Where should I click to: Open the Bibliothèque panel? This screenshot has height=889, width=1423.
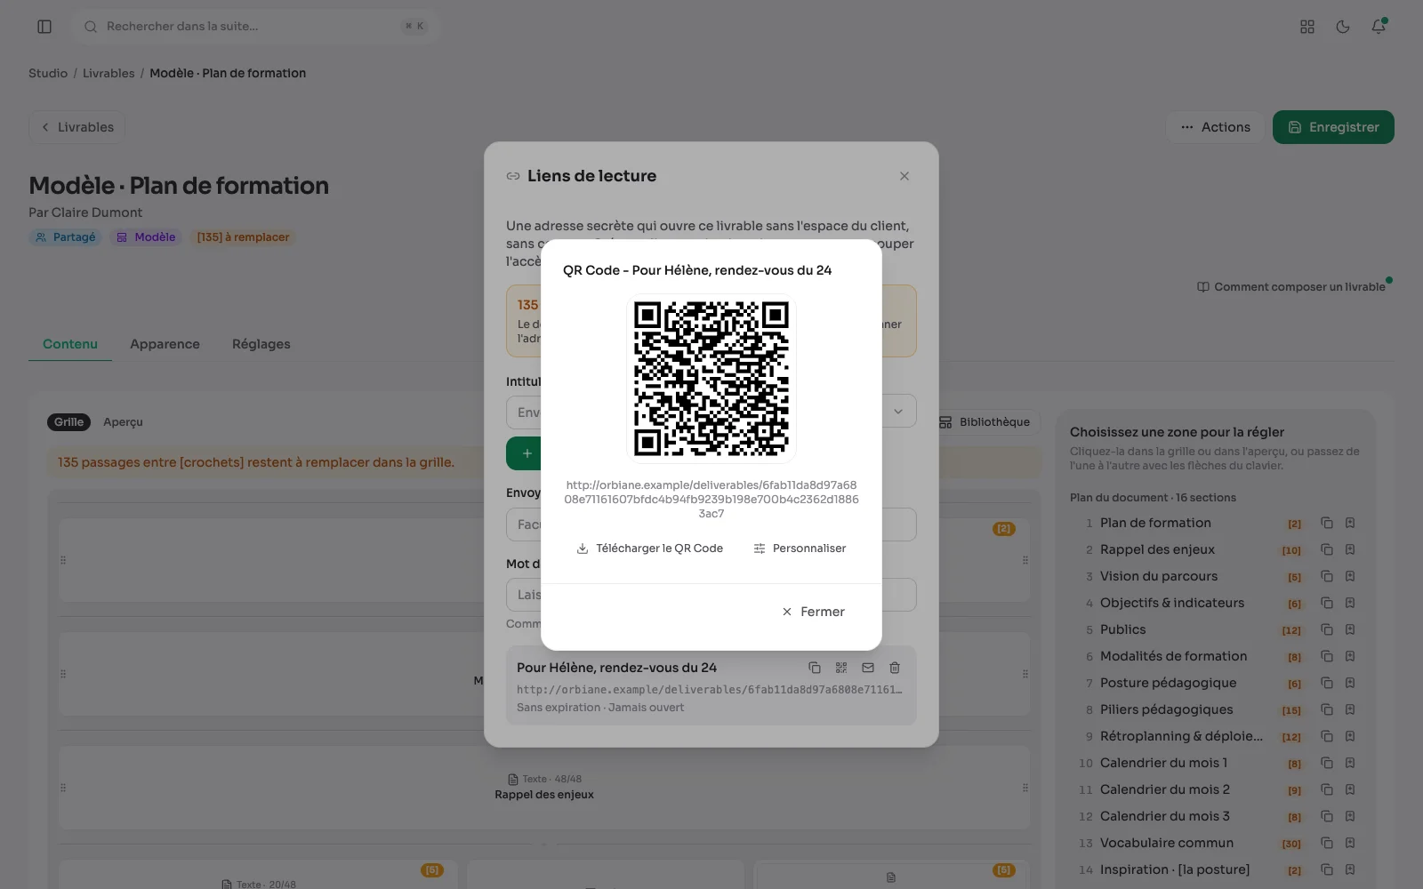click(985, 422)
